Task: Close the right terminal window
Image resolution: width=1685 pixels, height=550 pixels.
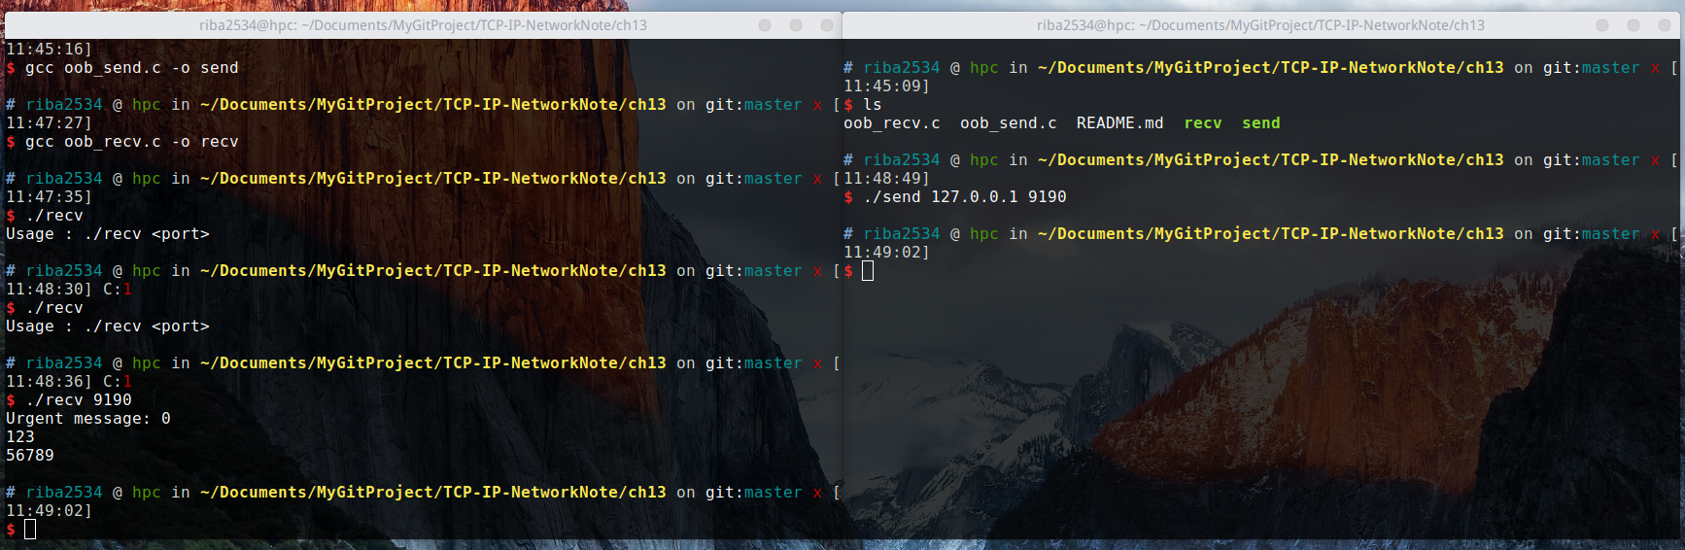Action: click(x=1665, y=25)
